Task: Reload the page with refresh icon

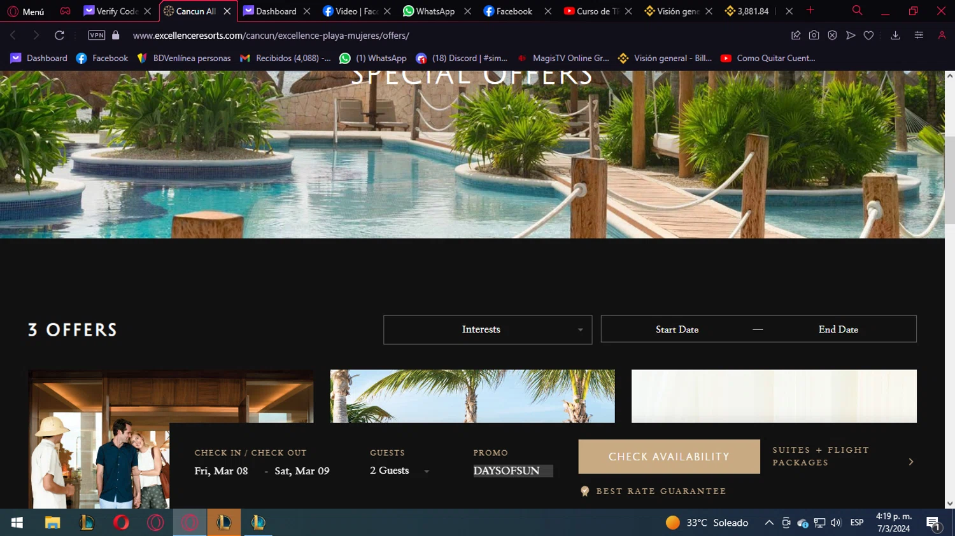Action: tap(59, 36)
